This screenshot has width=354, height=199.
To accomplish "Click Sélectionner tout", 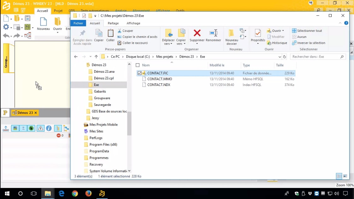I will 307,31.
